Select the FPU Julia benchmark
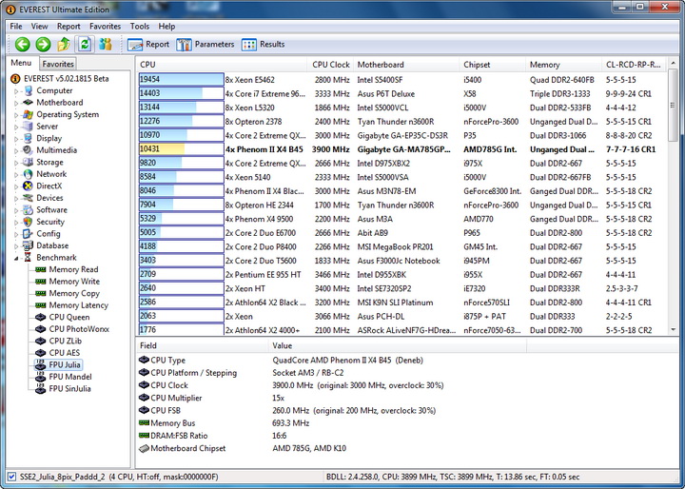The width and height of the screenshot is (685, 489). [x=65, y=364]
